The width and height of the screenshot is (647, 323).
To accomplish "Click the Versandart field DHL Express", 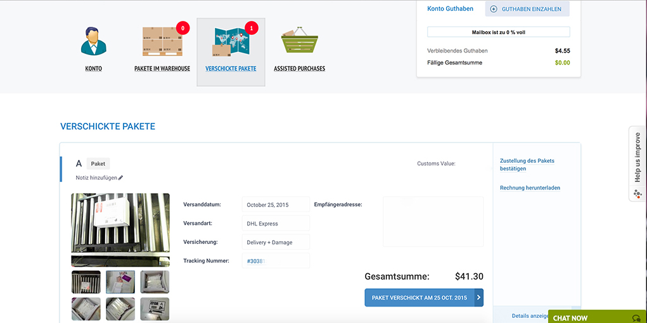I will [x=276, y=223].
